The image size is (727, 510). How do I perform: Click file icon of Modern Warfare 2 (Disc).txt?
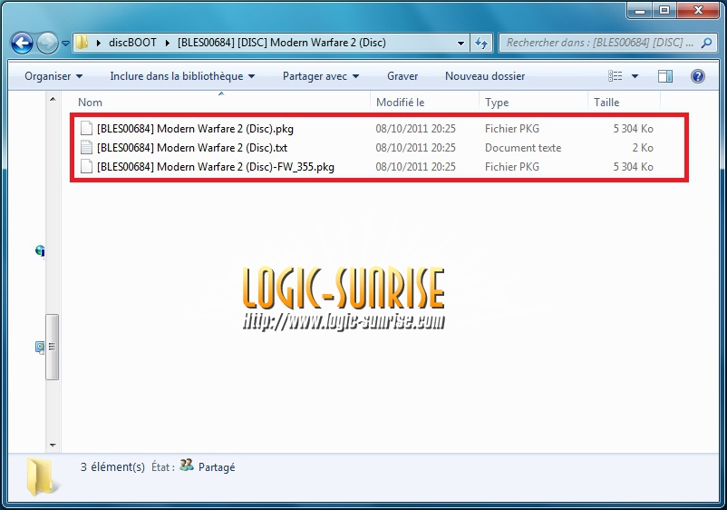(86, 148)
